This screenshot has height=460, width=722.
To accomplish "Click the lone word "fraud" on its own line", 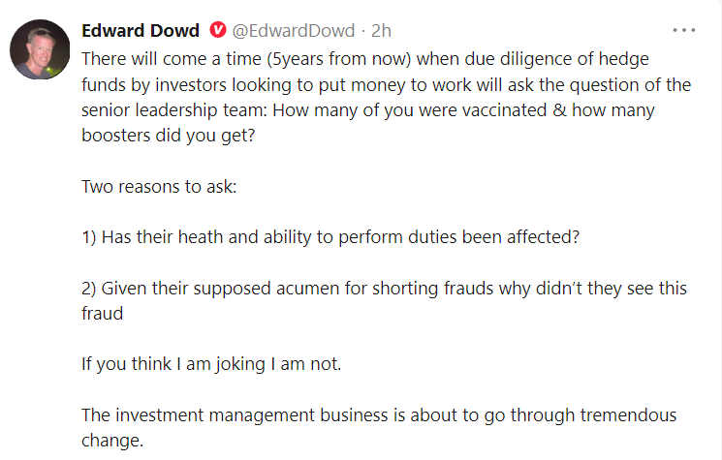I will [x=100, y=313].
